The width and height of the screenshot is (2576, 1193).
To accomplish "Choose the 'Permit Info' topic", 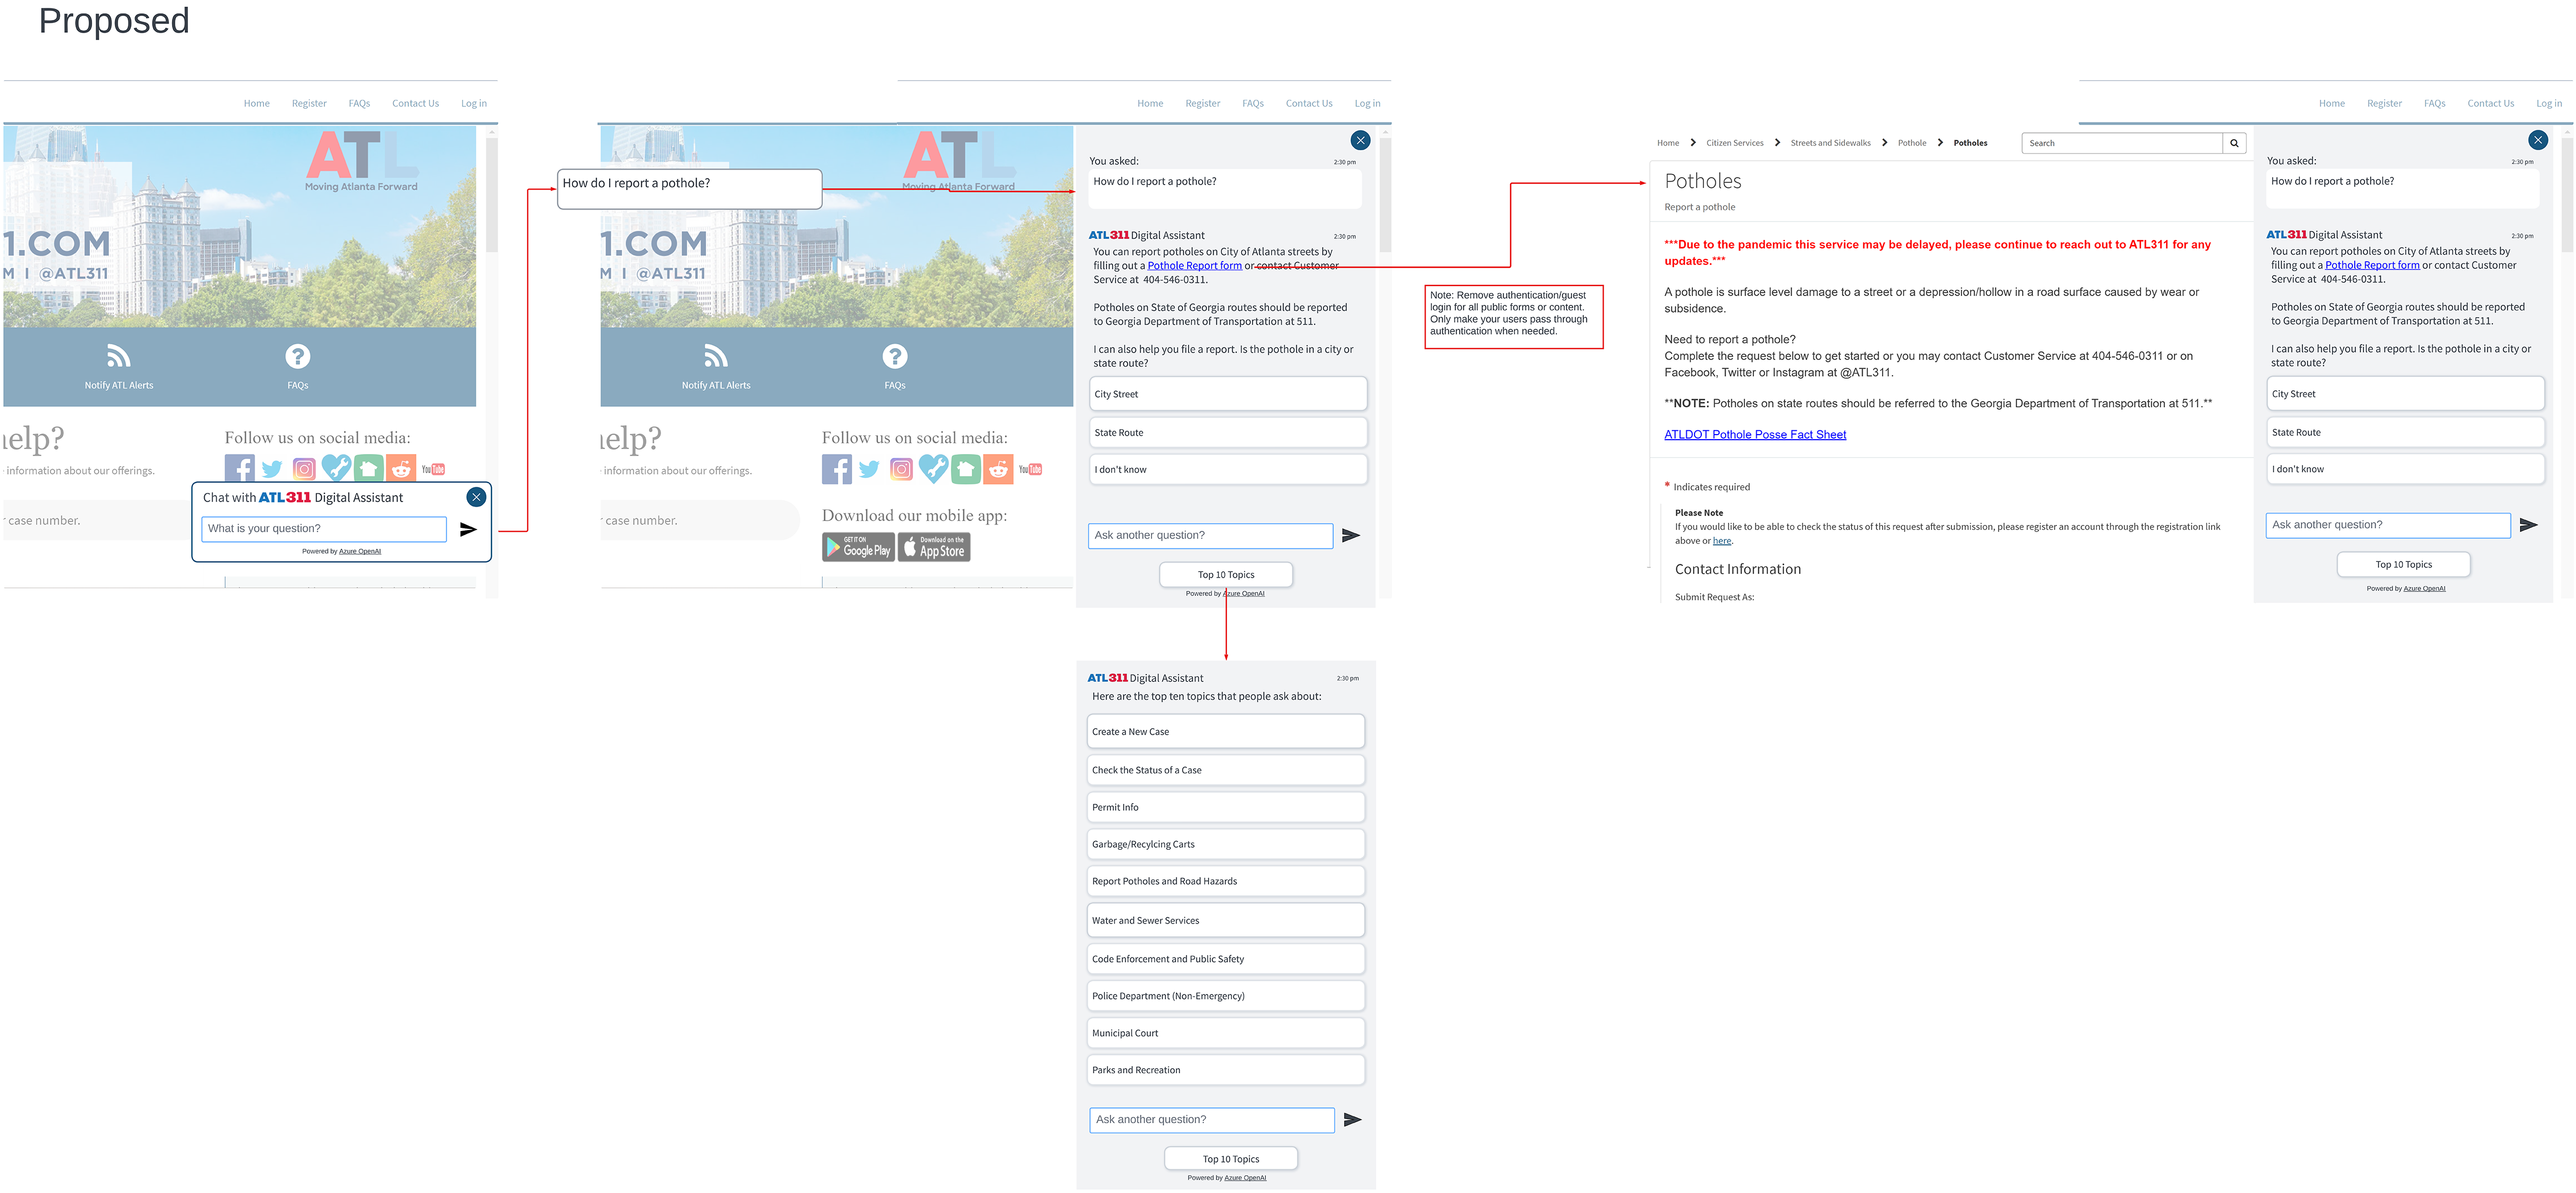I will point(1226,807).
